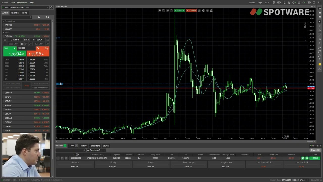323x182 pixels.
Task: Focus the positions search field
Action: click(71, 150)
